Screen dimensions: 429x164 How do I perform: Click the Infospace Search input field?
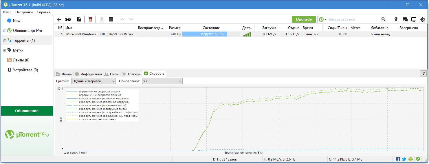[354, 19]
